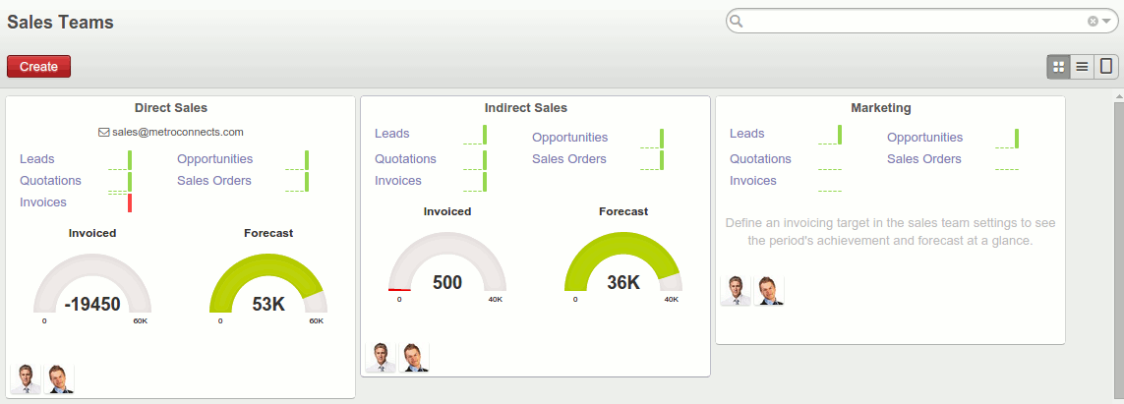Click first member avatar in Marketing
Image resolution: width=1124 pixels, height=404 pixels.
[x=735, y=291]
